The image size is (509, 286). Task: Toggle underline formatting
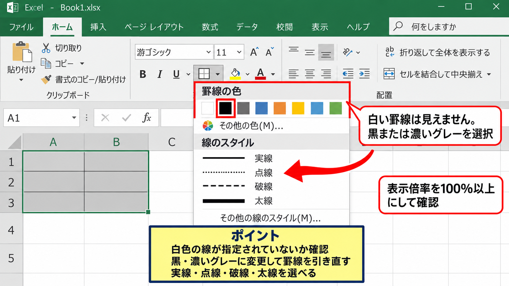tap(176, 74)
